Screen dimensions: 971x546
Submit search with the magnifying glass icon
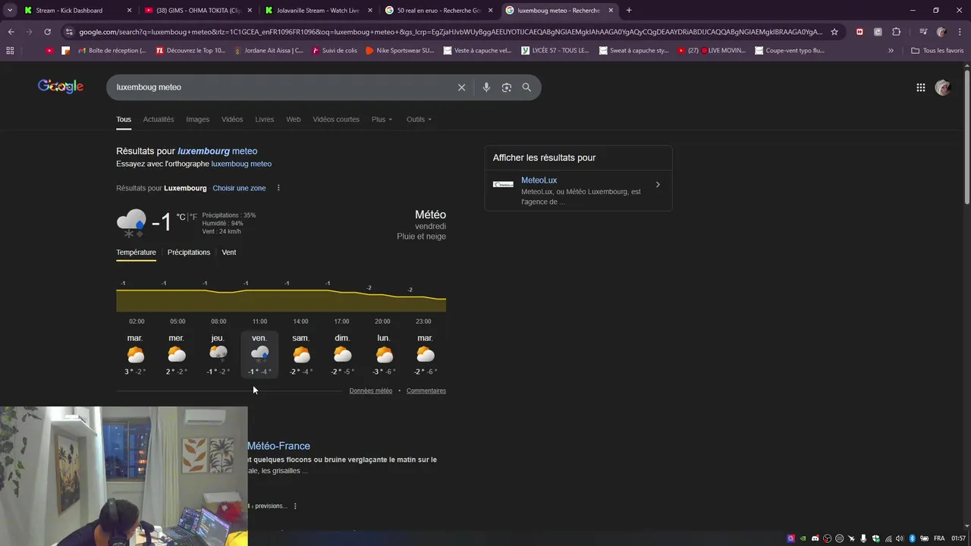coord(526,87)
